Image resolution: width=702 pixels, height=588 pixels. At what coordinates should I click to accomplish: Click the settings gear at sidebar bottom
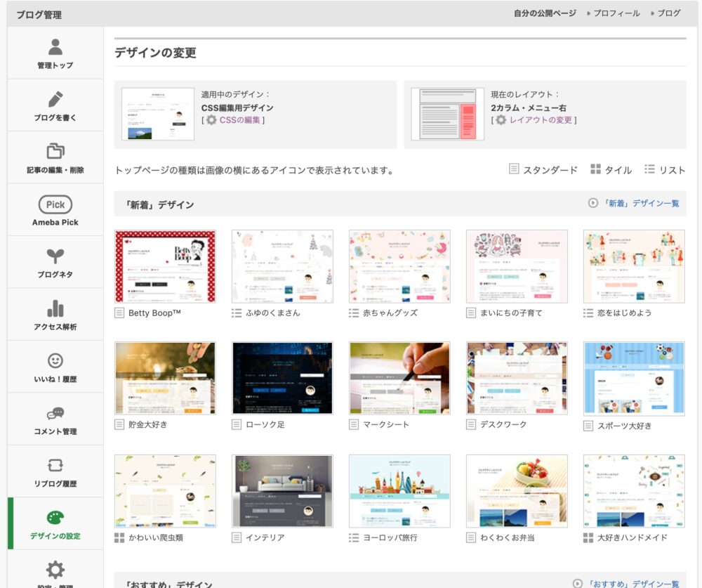pos(55,570)
